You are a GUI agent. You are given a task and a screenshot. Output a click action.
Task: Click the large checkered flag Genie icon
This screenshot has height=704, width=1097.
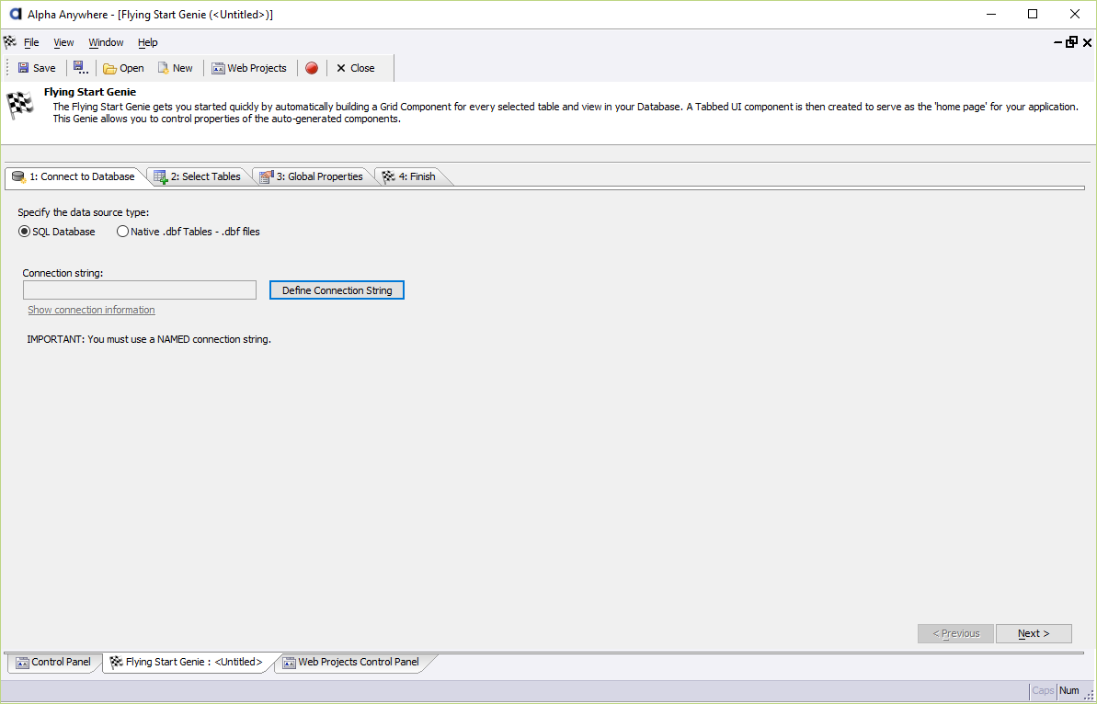pos(20,106)
